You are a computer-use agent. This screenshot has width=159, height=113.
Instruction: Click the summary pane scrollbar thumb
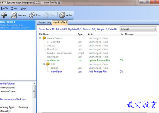34,91
